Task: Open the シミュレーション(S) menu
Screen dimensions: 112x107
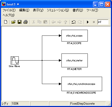Action: click(x=58, y=10)
